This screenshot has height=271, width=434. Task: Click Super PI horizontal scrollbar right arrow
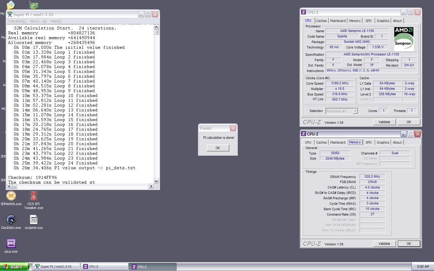151,186
